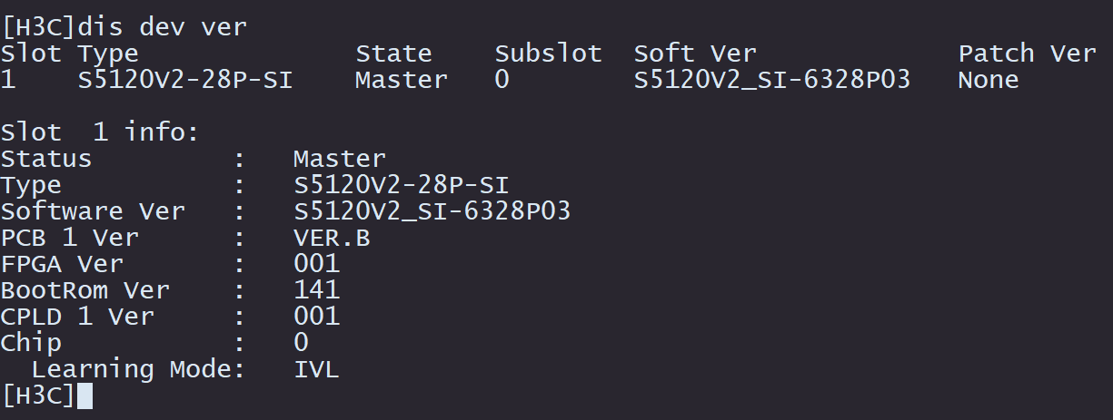Click the "Status" field label
Screen dimensions: 1113x420
[x=46, y=159]
